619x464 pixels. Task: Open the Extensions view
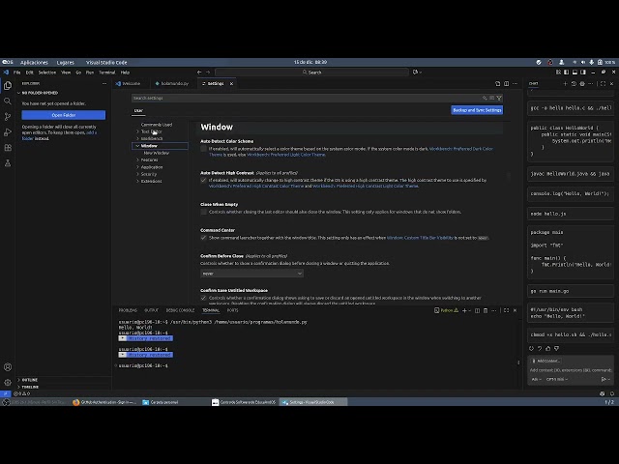tap(8, 148)
